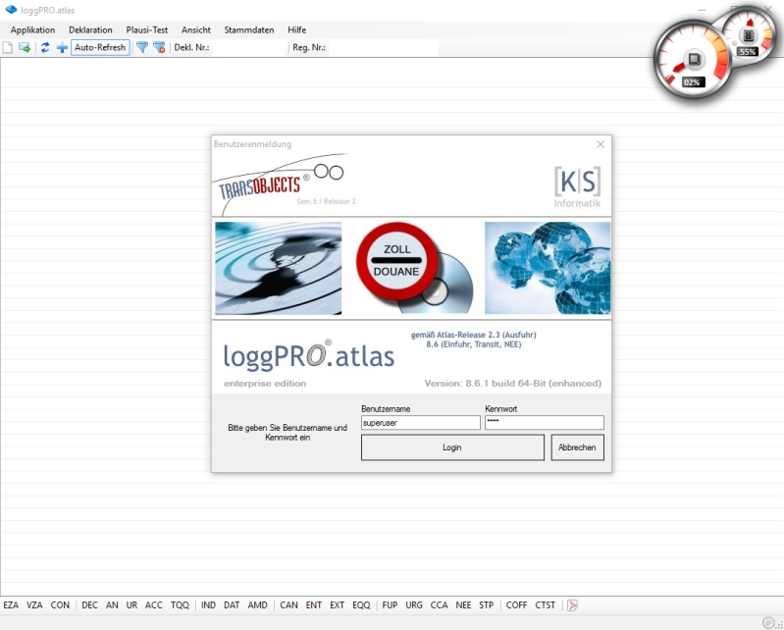This screenshot has height=630, width=784.
Task: Open the Deklaration menu
Action: 90,30
